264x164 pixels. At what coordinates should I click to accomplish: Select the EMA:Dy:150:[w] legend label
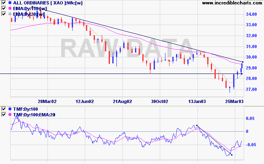coord(30,8)
